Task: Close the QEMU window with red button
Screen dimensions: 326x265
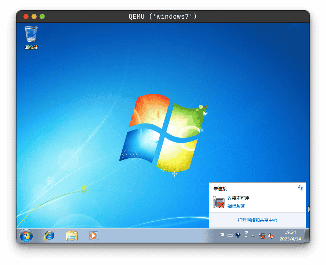Action: (x=26, y=16)
